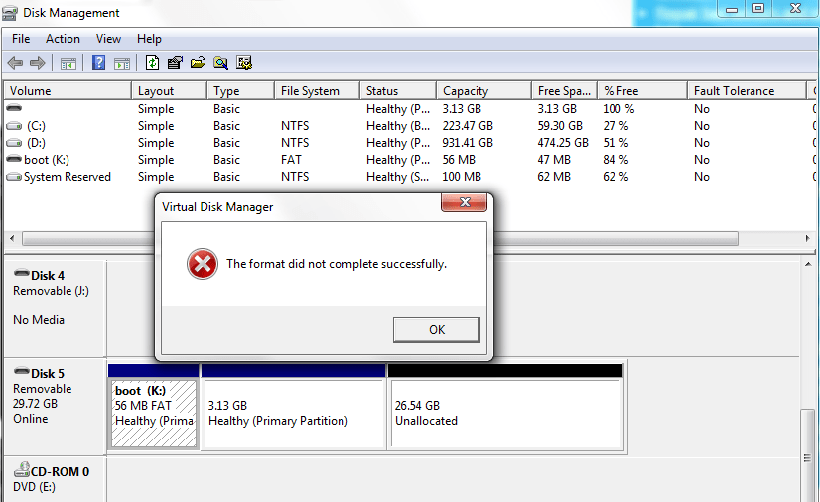The height and width of the screenshot is (502, 820).
Task: Click the Healthy (B... status cell
Action: (x=398, y=126)
